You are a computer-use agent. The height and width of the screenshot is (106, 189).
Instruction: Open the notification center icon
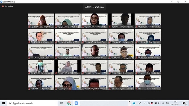[x=184, y=103]
